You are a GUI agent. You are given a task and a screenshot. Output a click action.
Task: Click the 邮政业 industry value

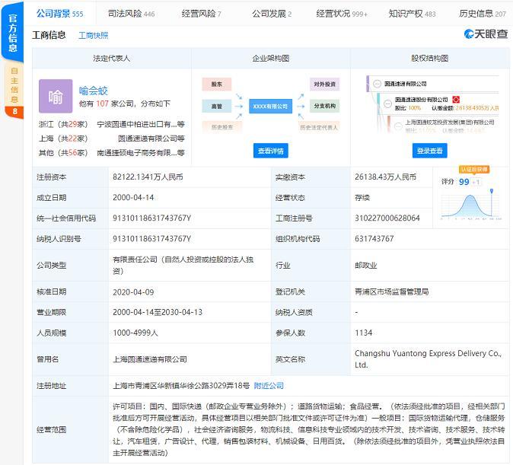click(x=366, y=266)
